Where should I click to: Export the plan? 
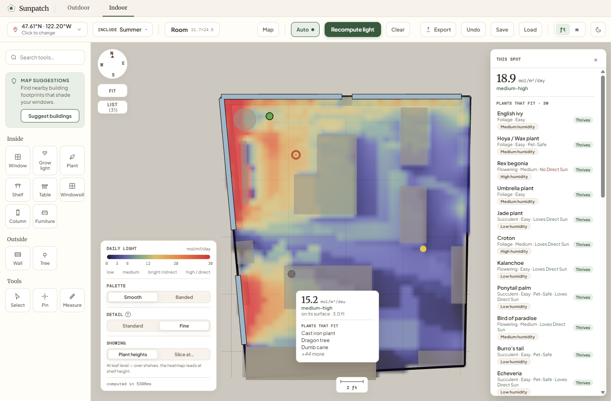pos(438,29)
